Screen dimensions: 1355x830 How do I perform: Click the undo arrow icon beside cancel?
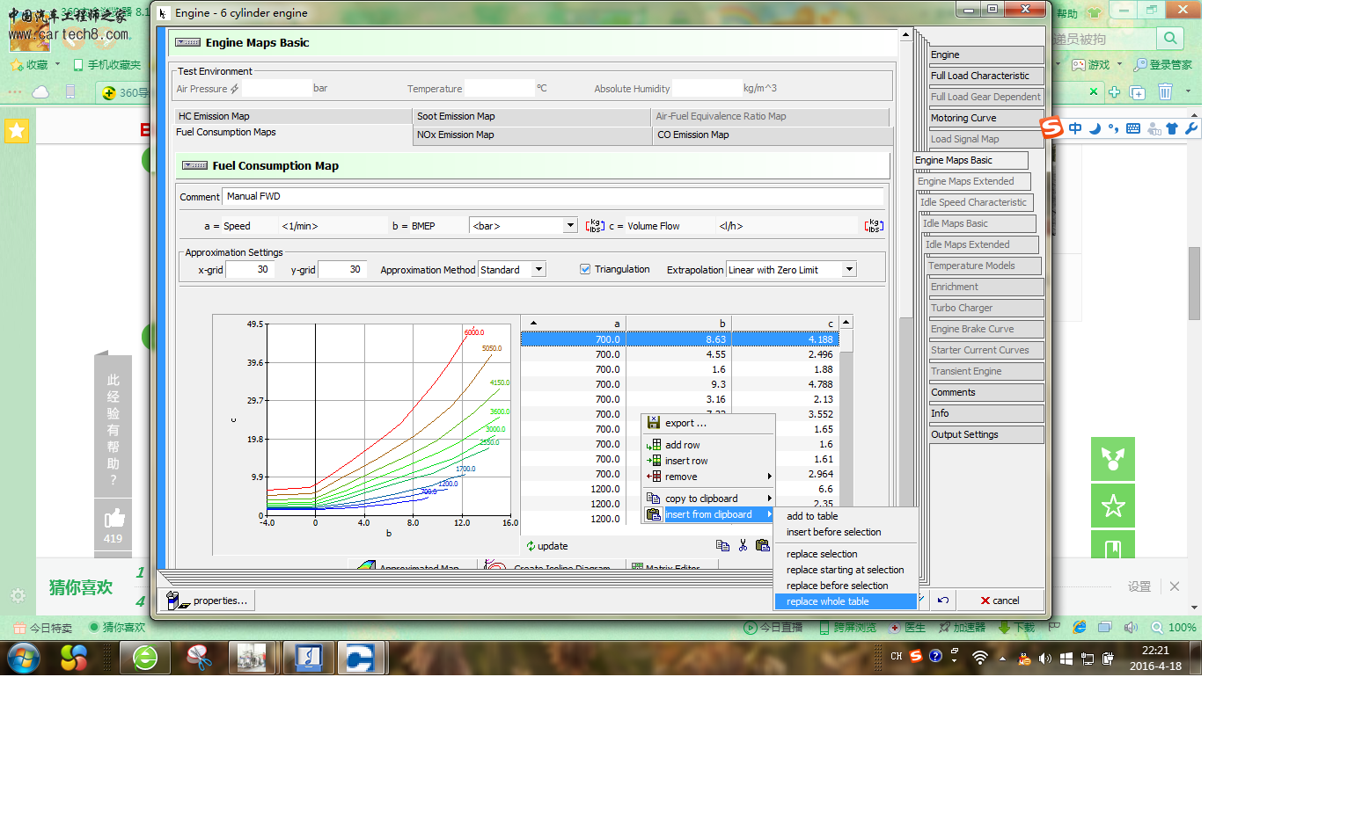[x=943, y=601]
